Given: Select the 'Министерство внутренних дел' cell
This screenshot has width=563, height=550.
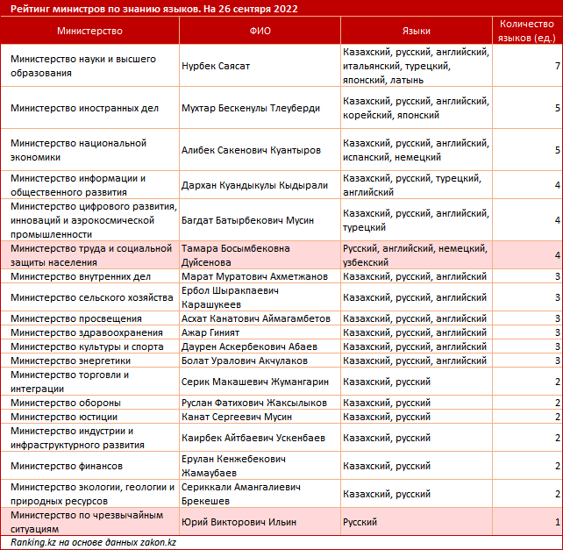Looking at the screenshot, I should pos(81,276).
